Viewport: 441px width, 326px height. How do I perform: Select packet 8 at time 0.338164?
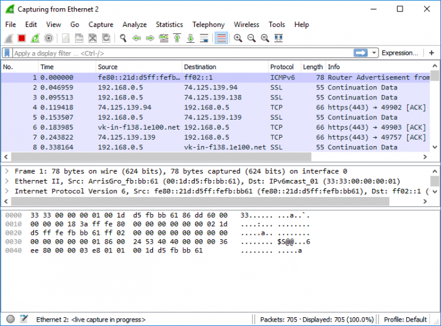pyautogui.click(x=215, y=147)
